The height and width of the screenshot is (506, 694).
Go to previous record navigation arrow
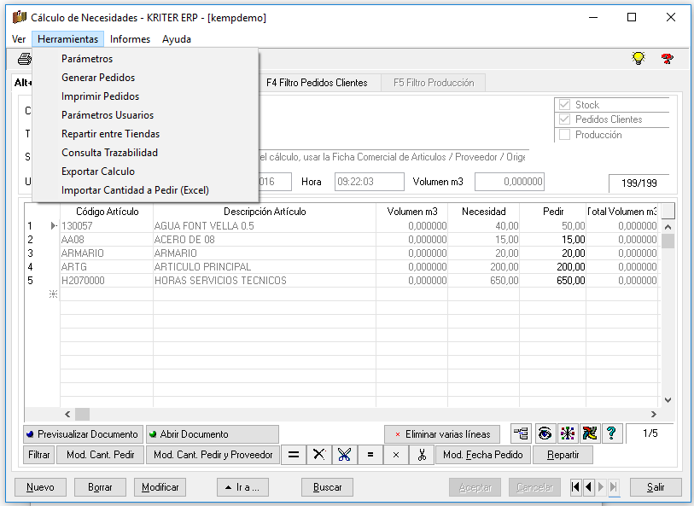(588, 487)
